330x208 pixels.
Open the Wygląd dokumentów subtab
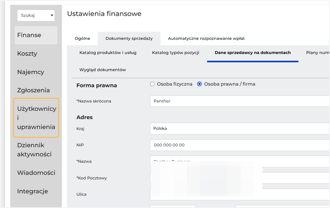(103, 70)
